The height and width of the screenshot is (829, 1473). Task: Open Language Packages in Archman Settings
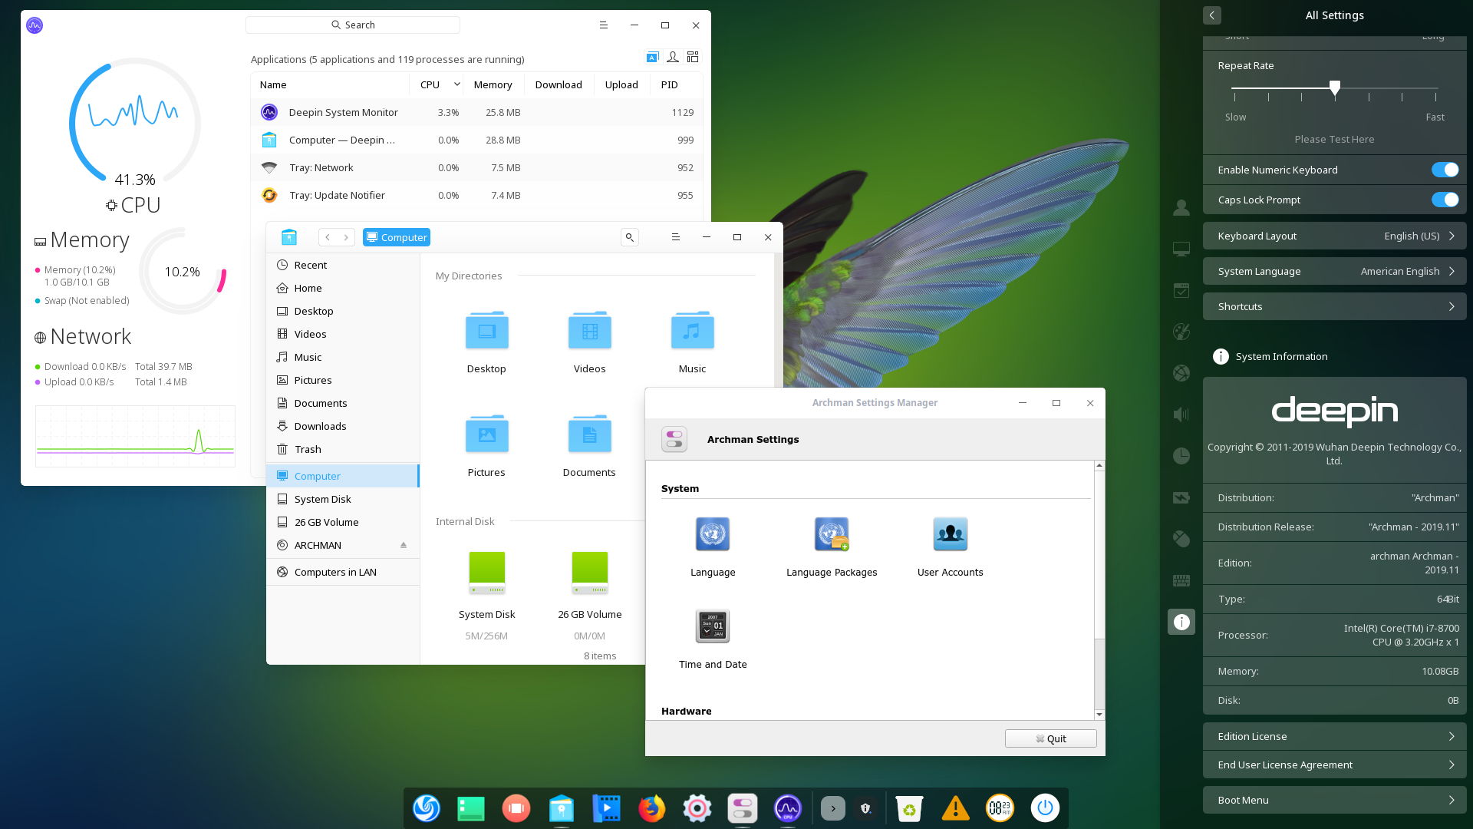pos(832,547)
